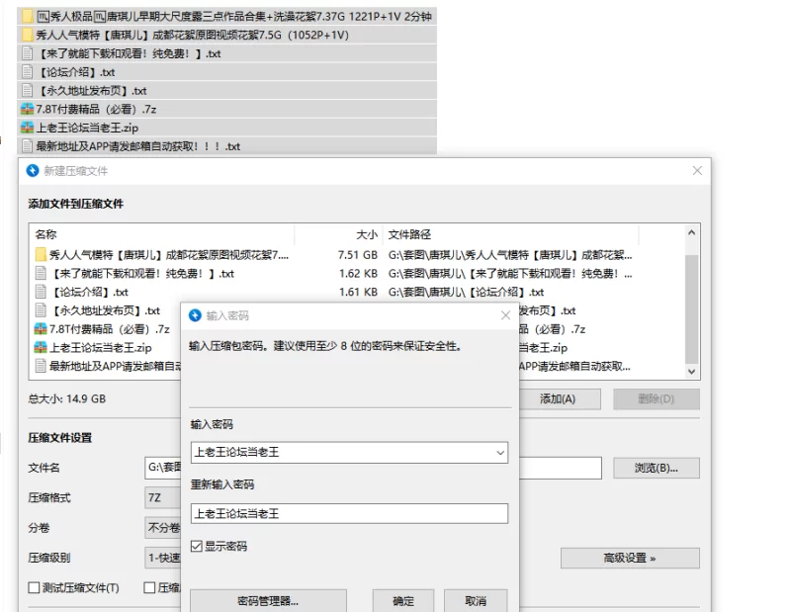The width and height of the screenshot is (791, 612).
Task: Uncheck the 显示密码 checkbox
Action: 197,546
